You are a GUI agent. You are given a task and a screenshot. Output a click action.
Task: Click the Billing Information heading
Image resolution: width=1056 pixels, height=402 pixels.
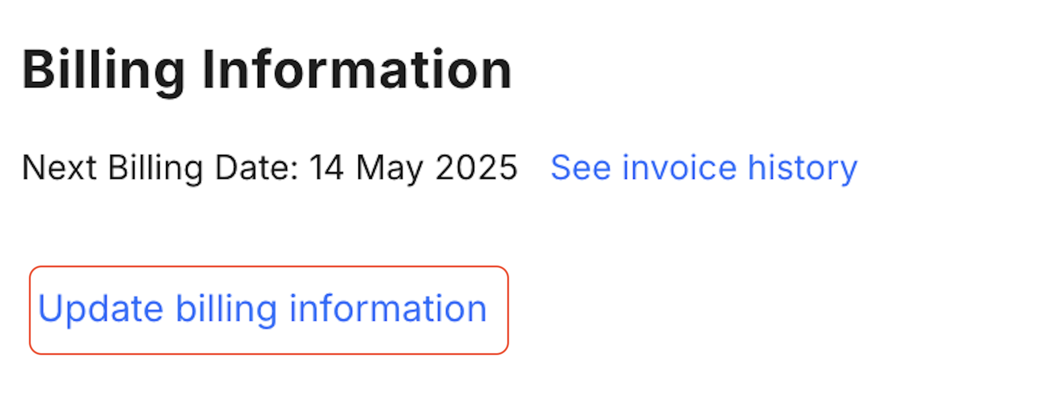click(x=267, y=70)
